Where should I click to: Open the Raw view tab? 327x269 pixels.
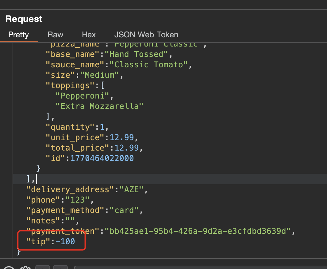pyautogui.click(x=55, y=35)
